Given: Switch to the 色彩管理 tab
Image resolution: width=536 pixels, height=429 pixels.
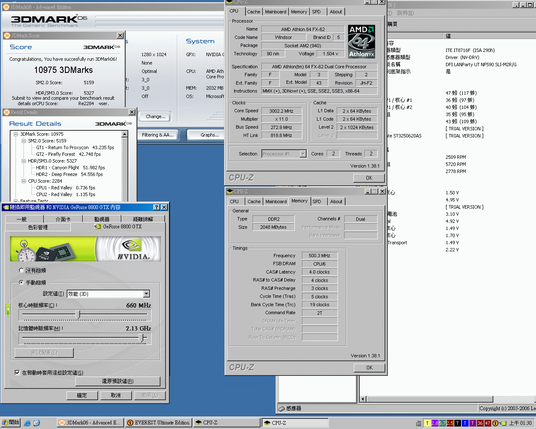Looking at the screenshot, I should 38,227.
